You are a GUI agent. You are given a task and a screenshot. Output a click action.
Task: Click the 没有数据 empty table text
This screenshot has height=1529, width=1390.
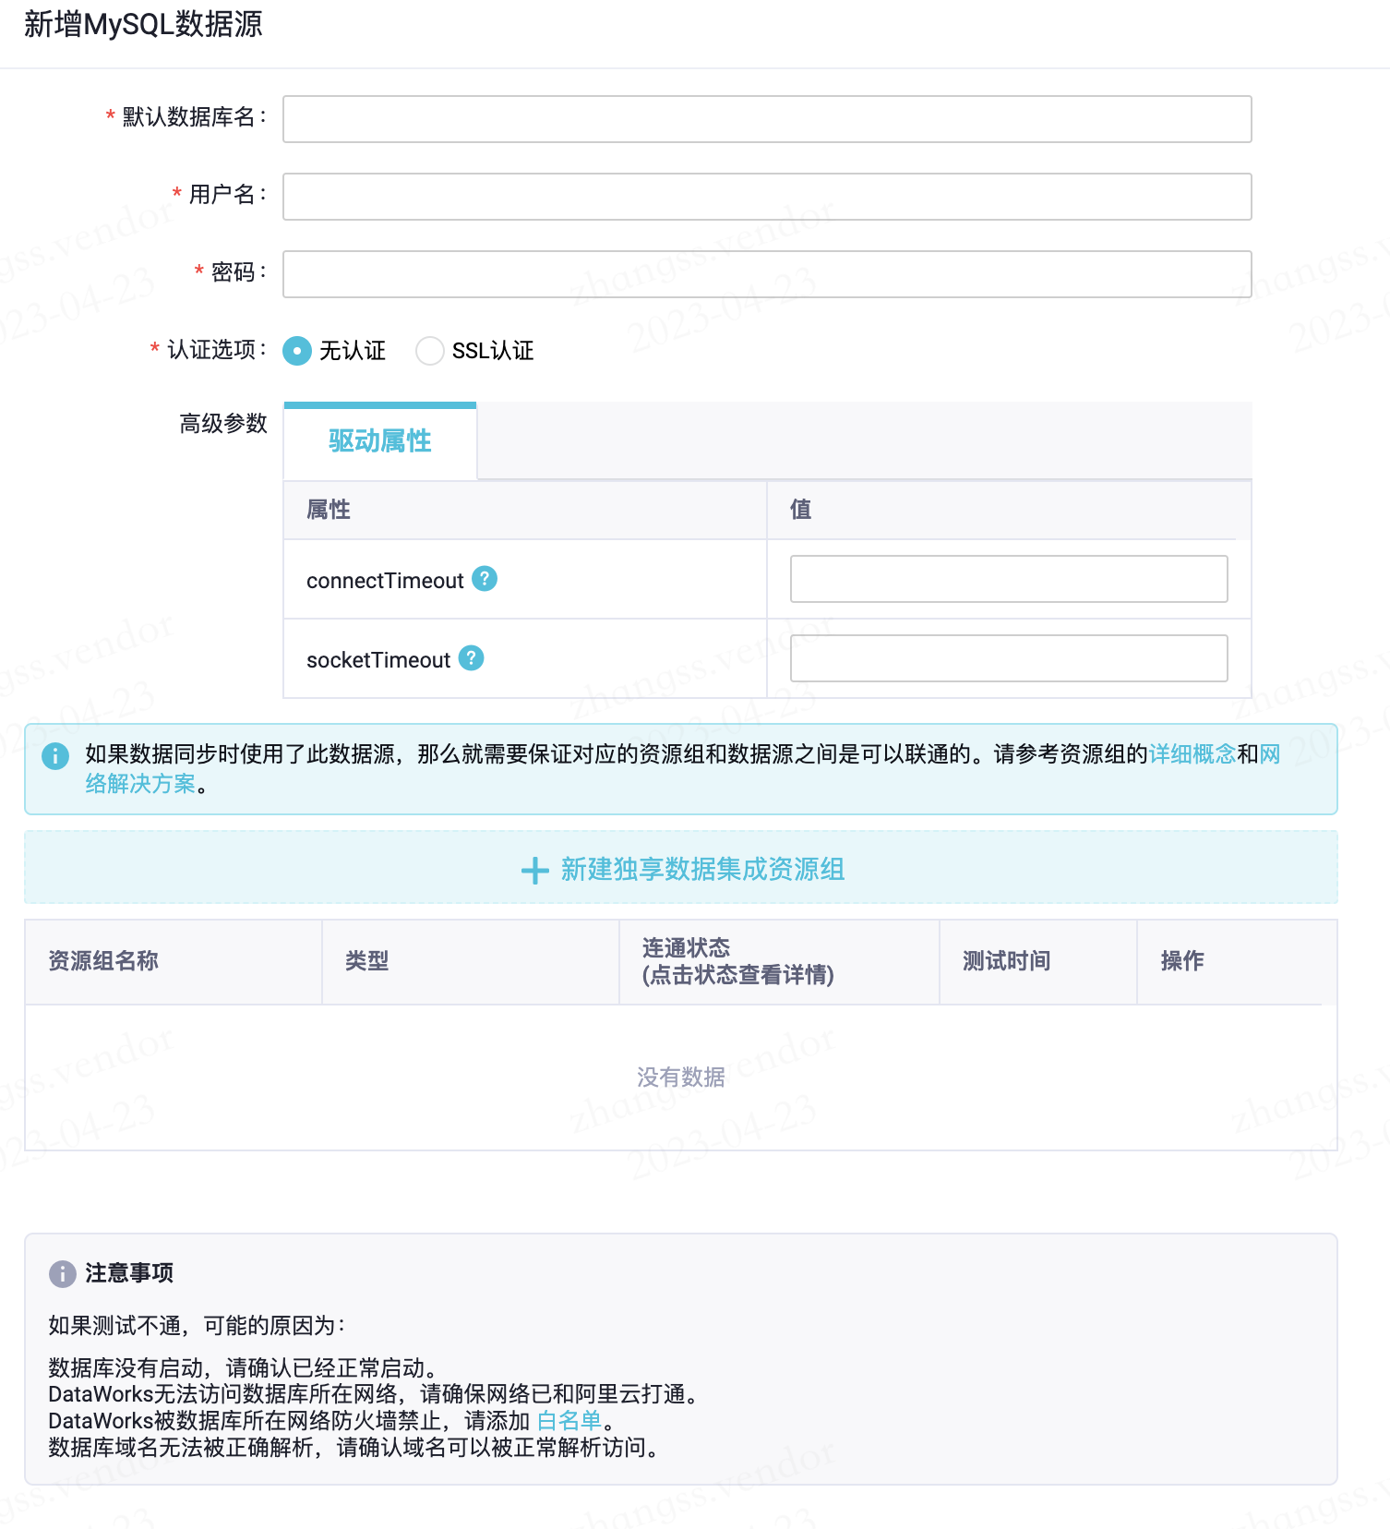[x=681, y=1078]
